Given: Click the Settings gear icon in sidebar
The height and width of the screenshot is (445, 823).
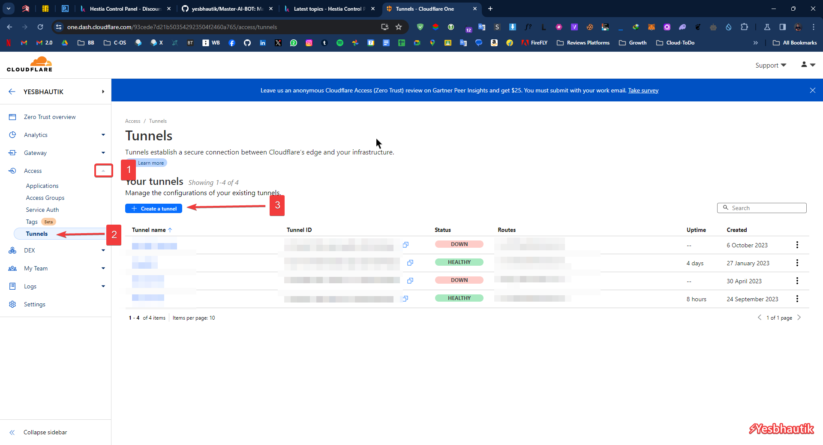Looking at the screenshot, I should 12,304.
